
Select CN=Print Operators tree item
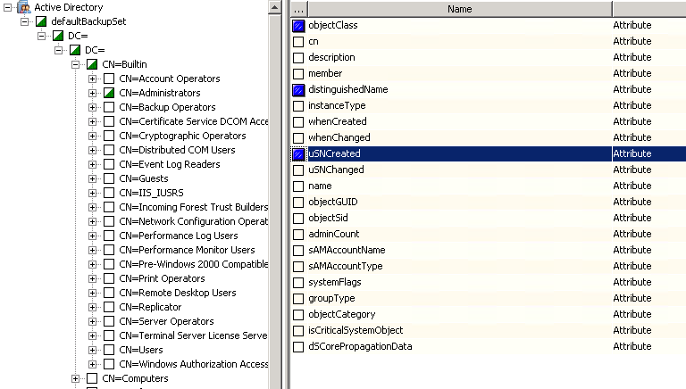[x=162, y=278]
